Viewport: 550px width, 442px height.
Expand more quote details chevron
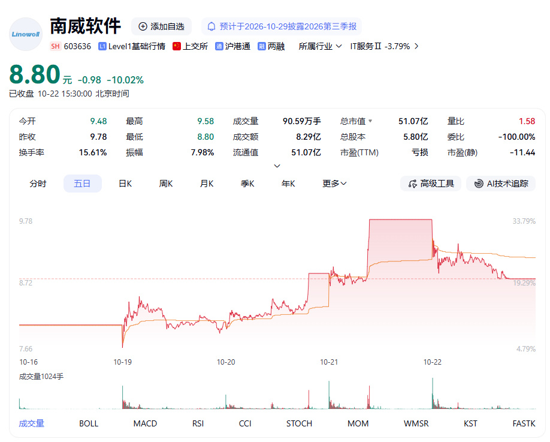coord(277,166)
